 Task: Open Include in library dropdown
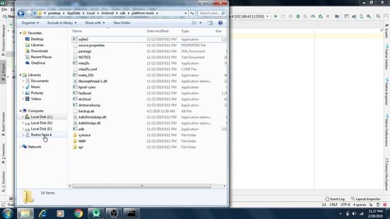point(62,23)
